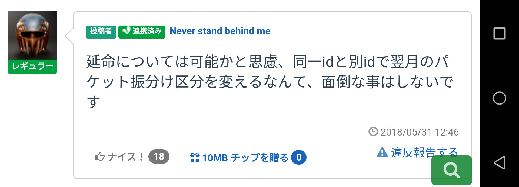This screenshot has height=187, width=519.
Task: Click the blue 0 chip count badge
Action: click(x=299, y=157)
